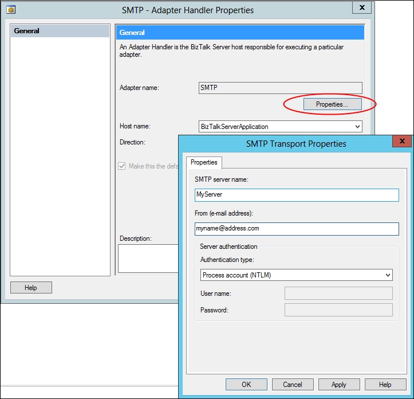Click the Server authentication group label

click(x=228, y=247)
